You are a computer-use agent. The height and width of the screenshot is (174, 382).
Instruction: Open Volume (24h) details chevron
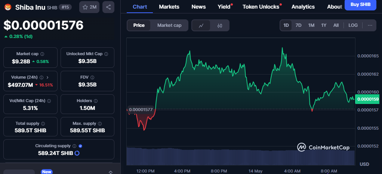click(x=47, y=77)
